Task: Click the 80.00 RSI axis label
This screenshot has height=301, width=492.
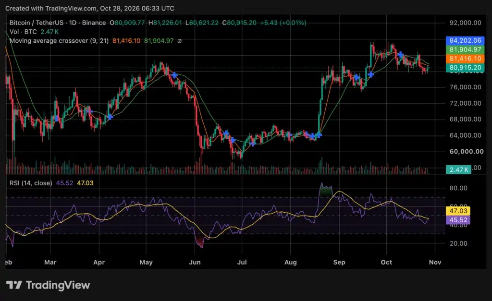Action: click(x=458, y=188)
